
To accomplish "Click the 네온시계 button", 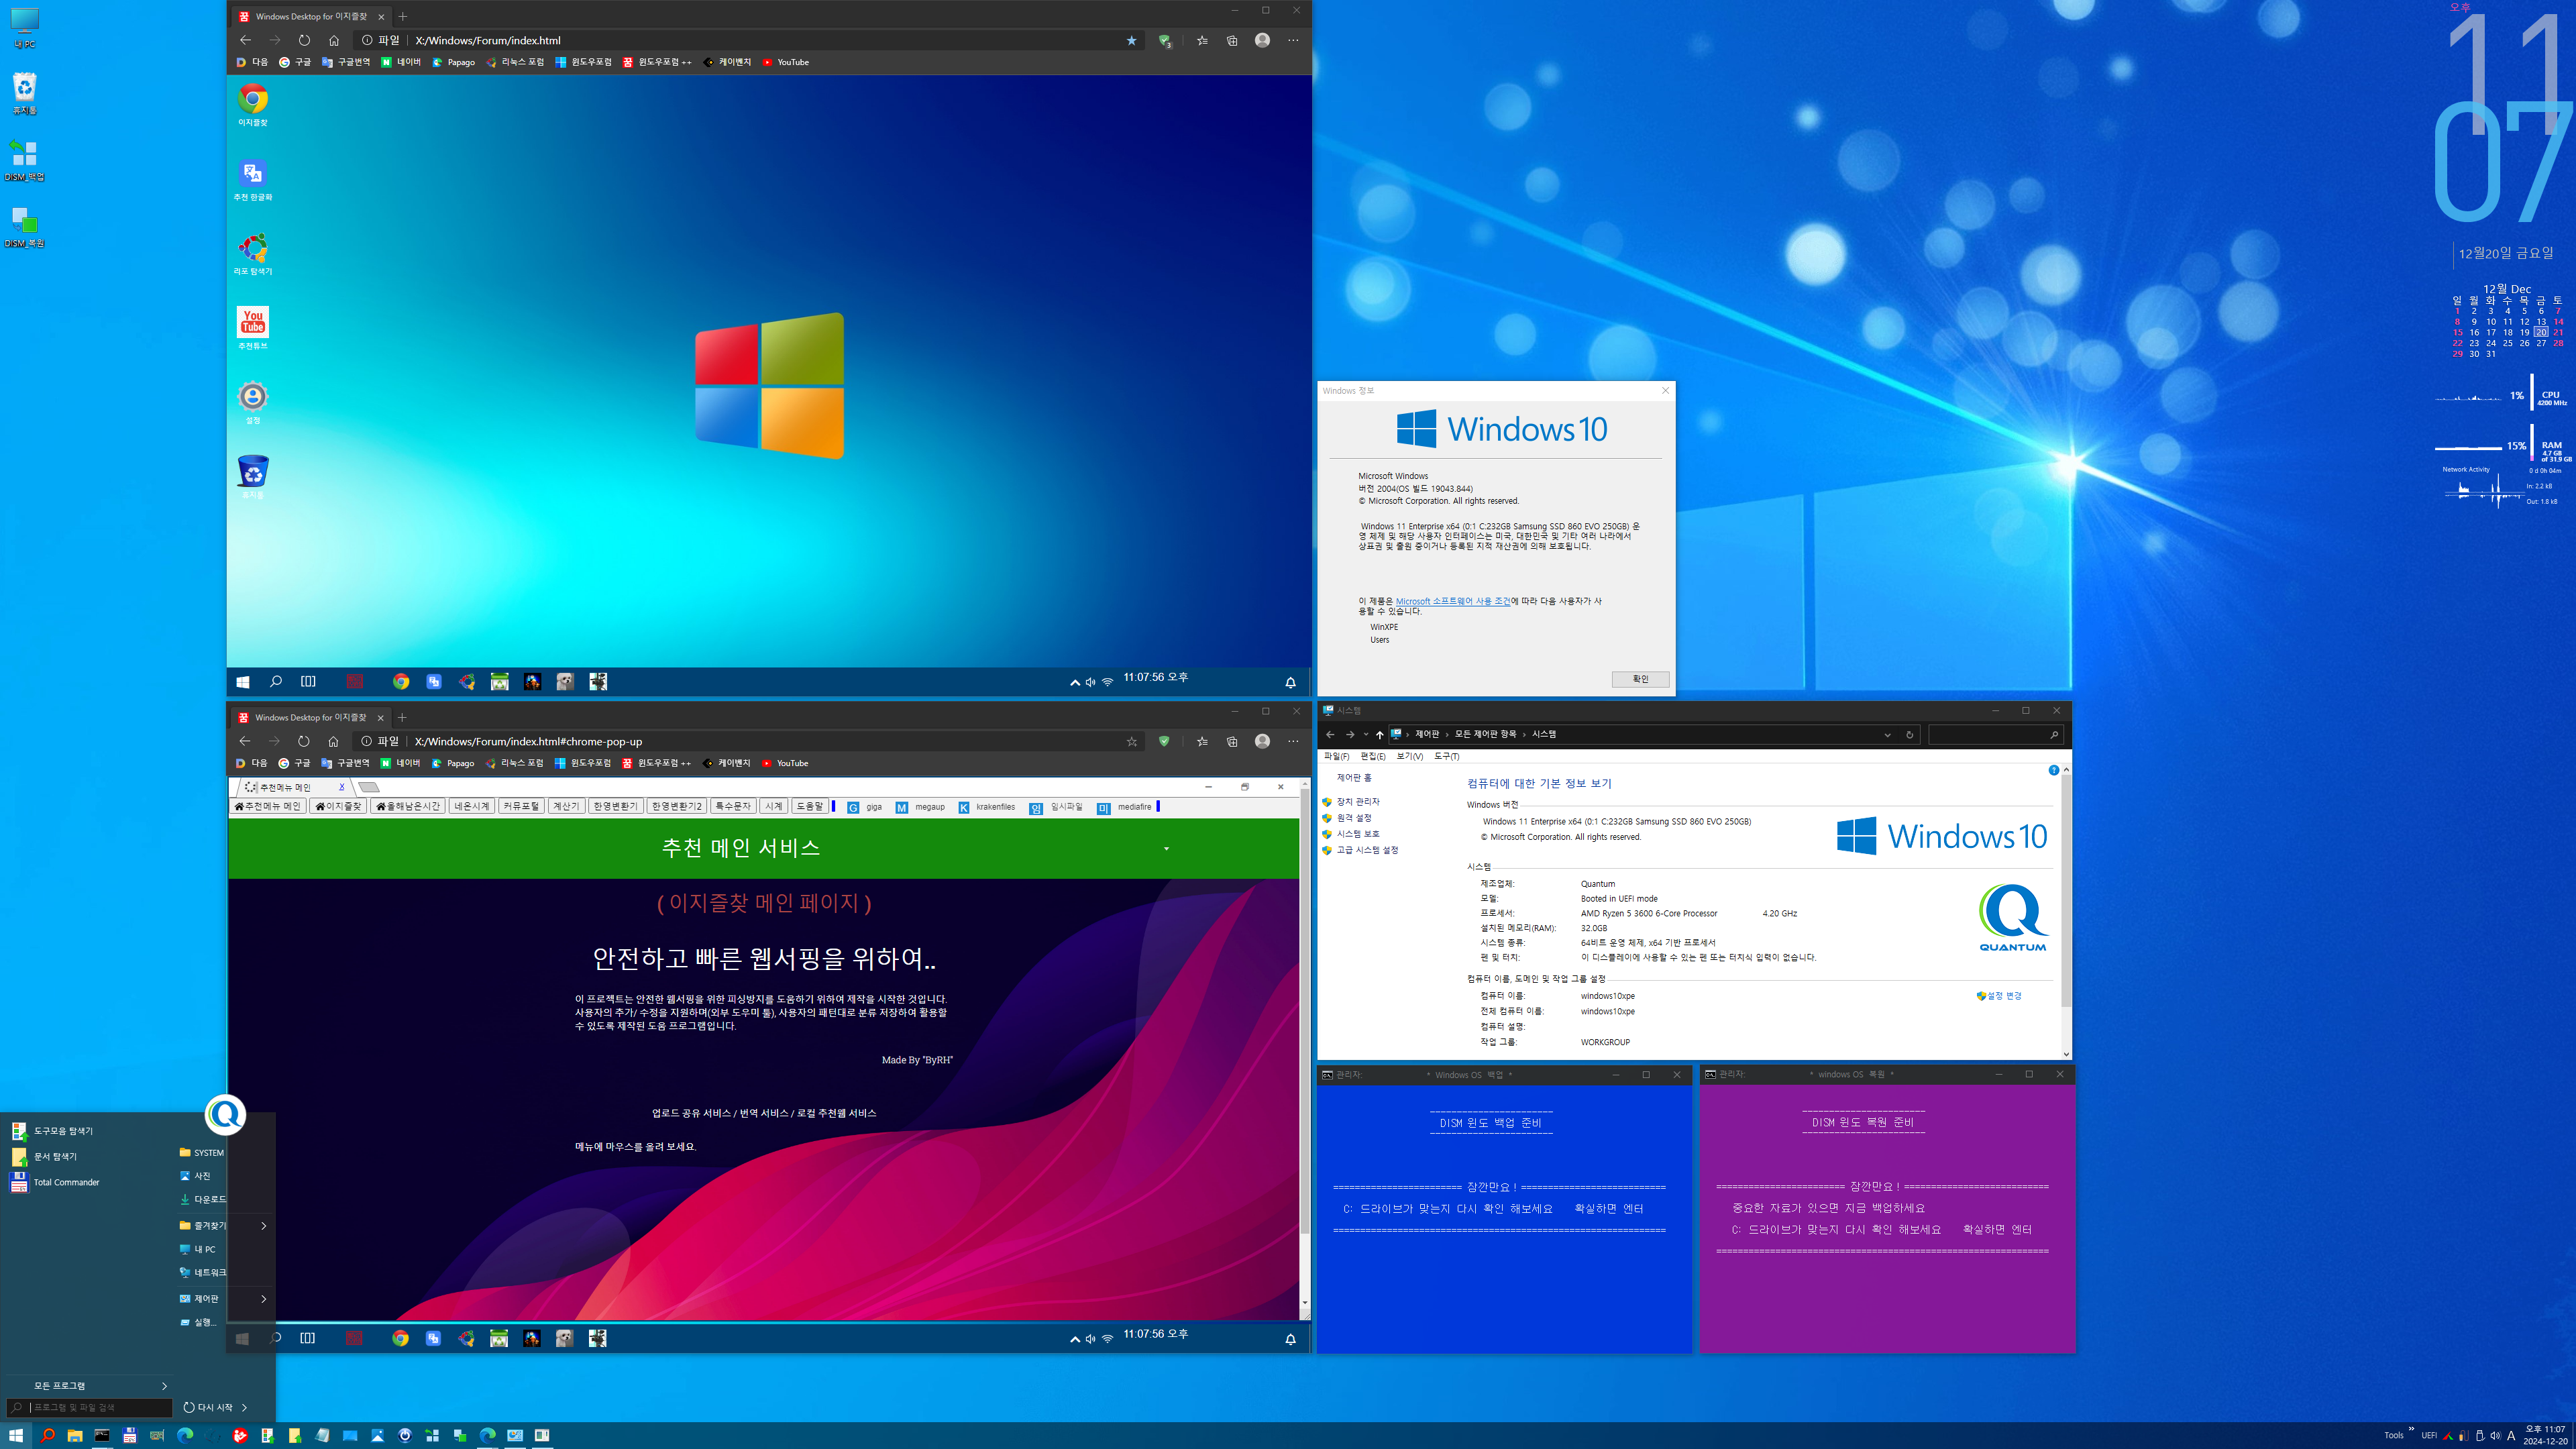I will point(471,806).
